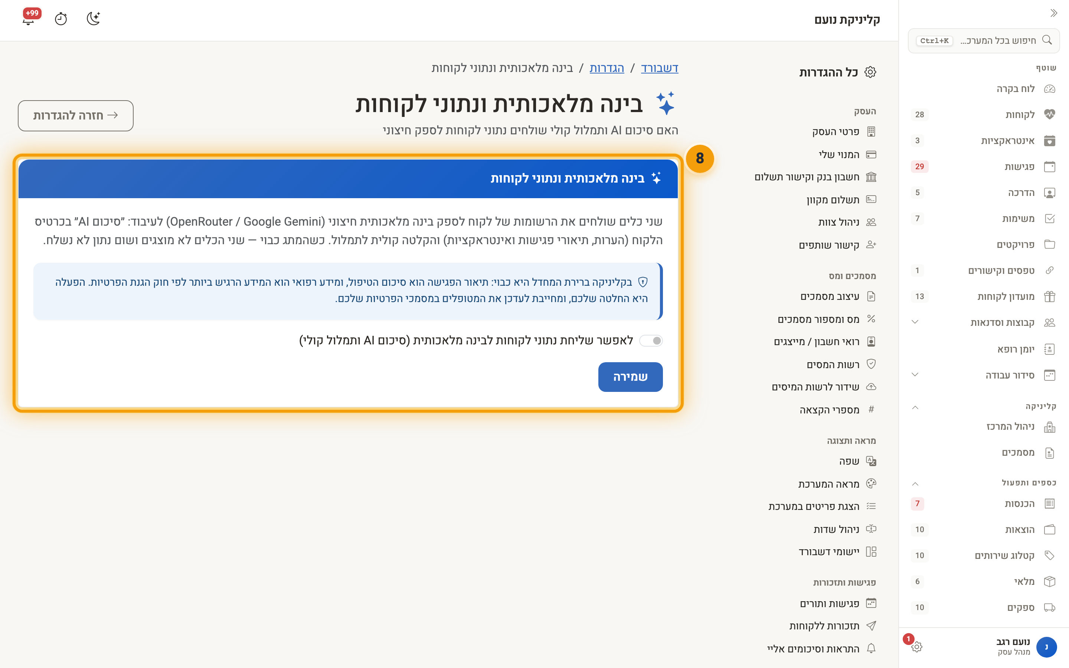Expand סידור עבודה submenu chevron
The width and height of the screenshot is (1069, 668).
tap(915, 375)
